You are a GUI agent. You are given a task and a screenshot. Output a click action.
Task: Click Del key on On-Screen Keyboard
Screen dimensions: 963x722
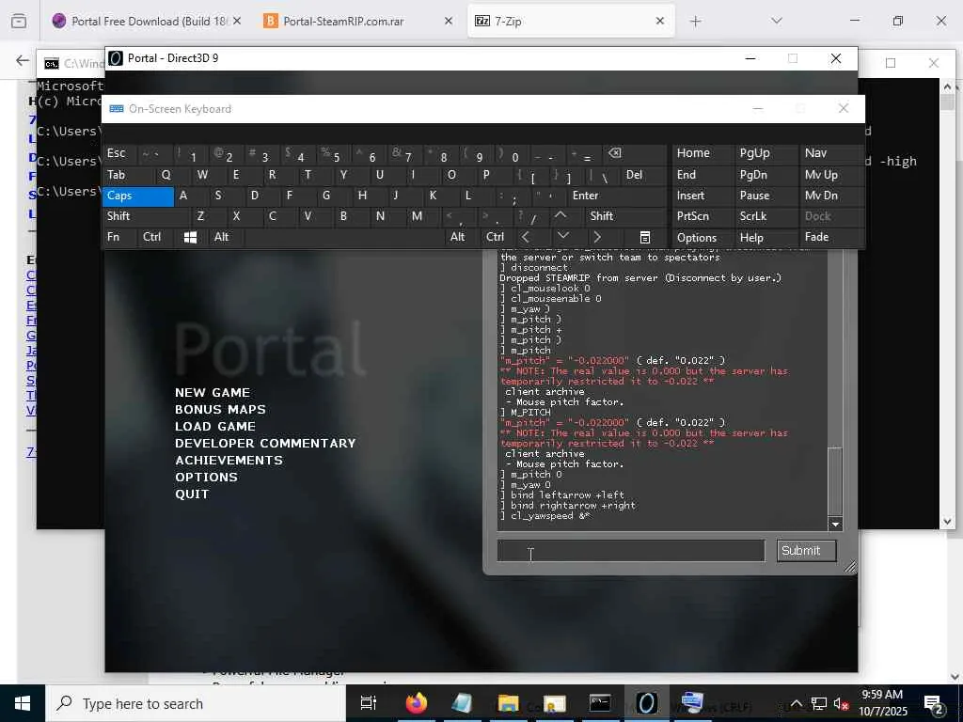pyautogui.click(x=643, y=175)
